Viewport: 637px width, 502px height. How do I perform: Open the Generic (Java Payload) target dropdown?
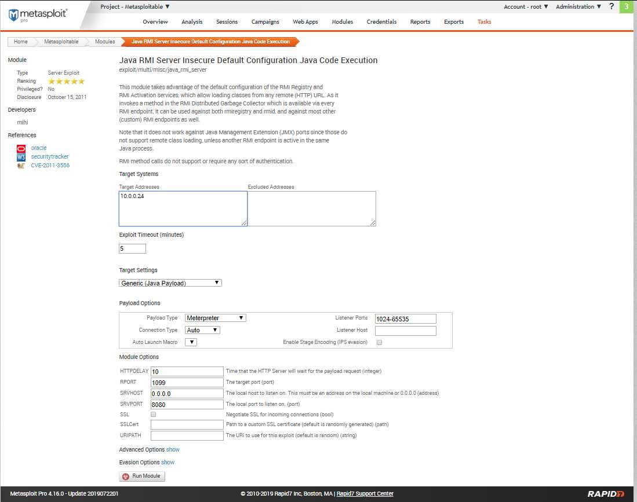170,283
